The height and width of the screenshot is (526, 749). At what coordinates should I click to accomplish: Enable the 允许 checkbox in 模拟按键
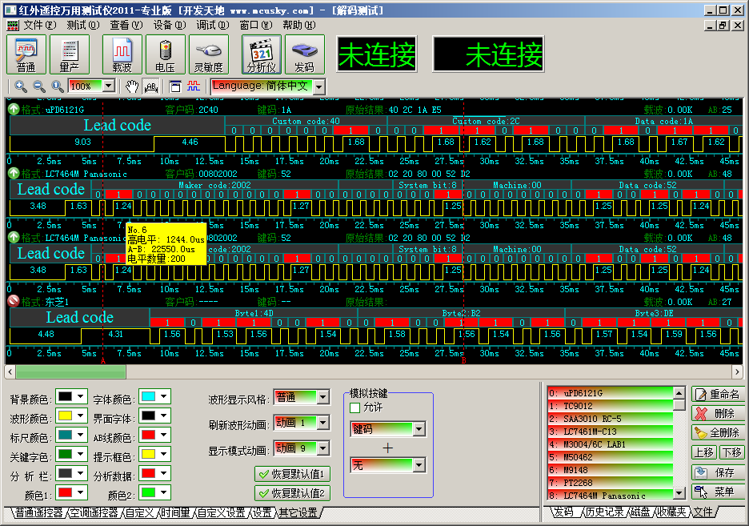(355, 408)
